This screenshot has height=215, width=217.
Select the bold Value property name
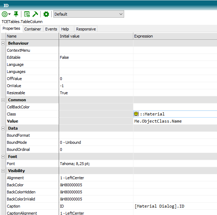coord(12,121)
